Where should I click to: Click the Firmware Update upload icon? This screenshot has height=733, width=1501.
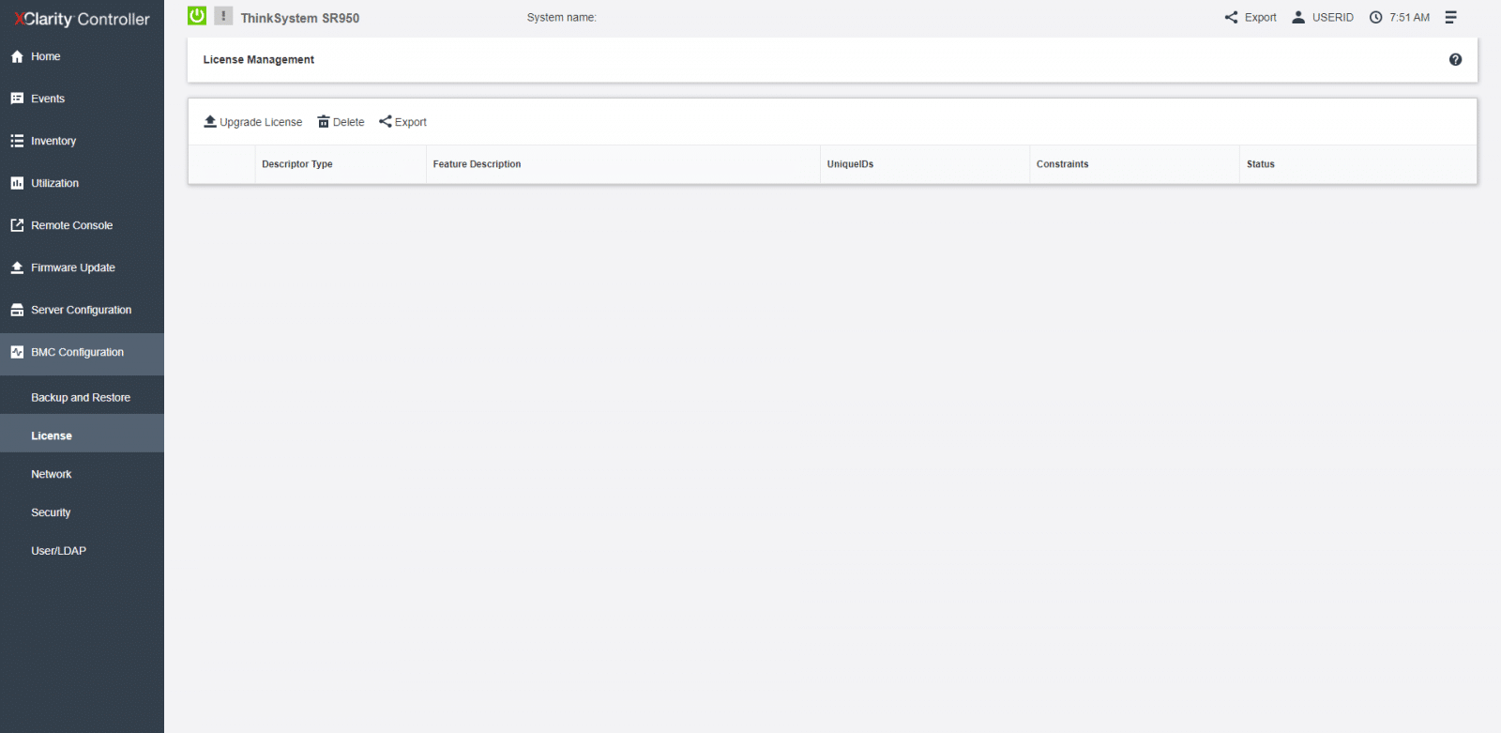pyautogui.click(x=17, y=267)
